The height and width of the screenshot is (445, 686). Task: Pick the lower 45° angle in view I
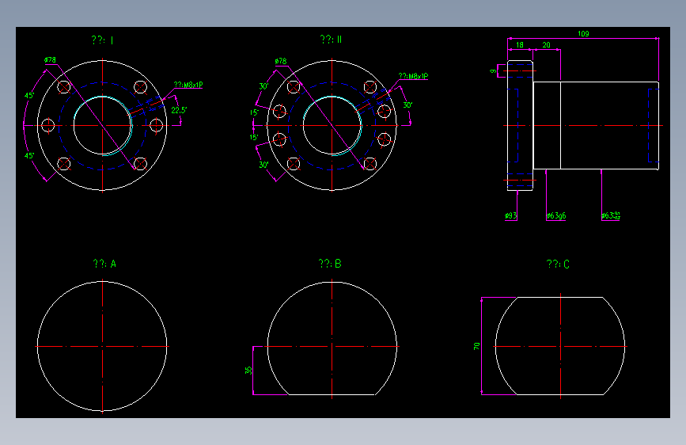click(x=29, y=155)
